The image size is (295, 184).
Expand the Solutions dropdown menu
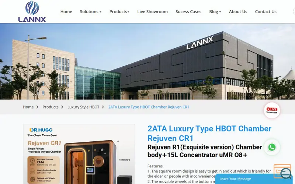coord(90,12)
